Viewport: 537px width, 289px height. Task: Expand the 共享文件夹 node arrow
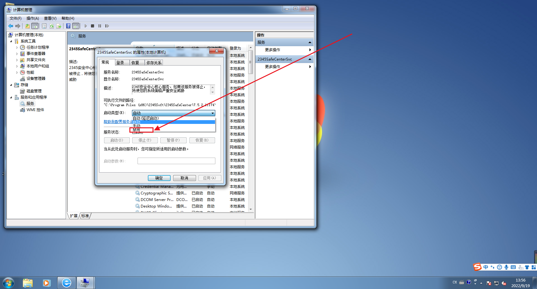(17, 60)
